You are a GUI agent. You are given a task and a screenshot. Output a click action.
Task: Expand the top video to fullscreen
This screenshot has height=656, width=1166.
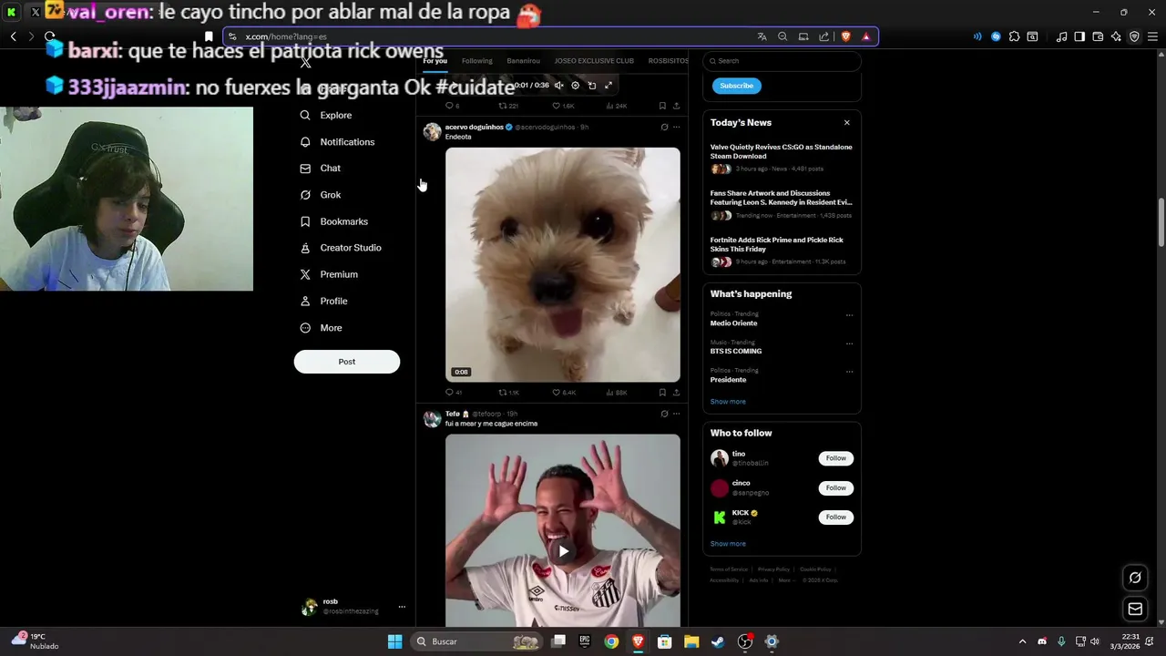[609, 86]
